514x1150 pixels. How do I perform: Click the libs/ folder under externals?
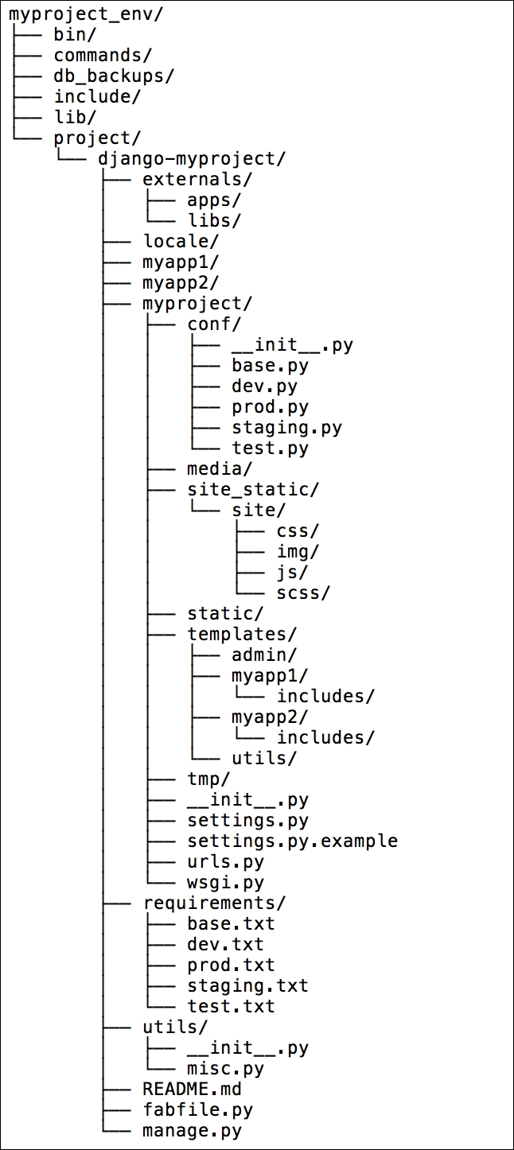214,220
